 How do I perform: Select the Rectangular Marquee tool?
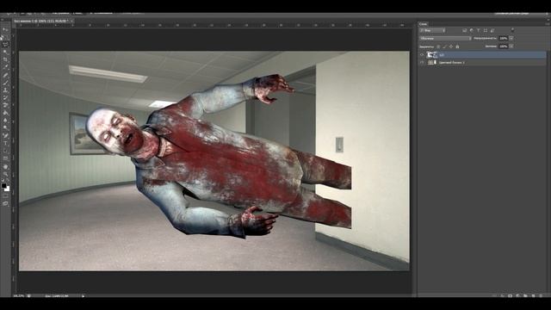click(5, 37)
